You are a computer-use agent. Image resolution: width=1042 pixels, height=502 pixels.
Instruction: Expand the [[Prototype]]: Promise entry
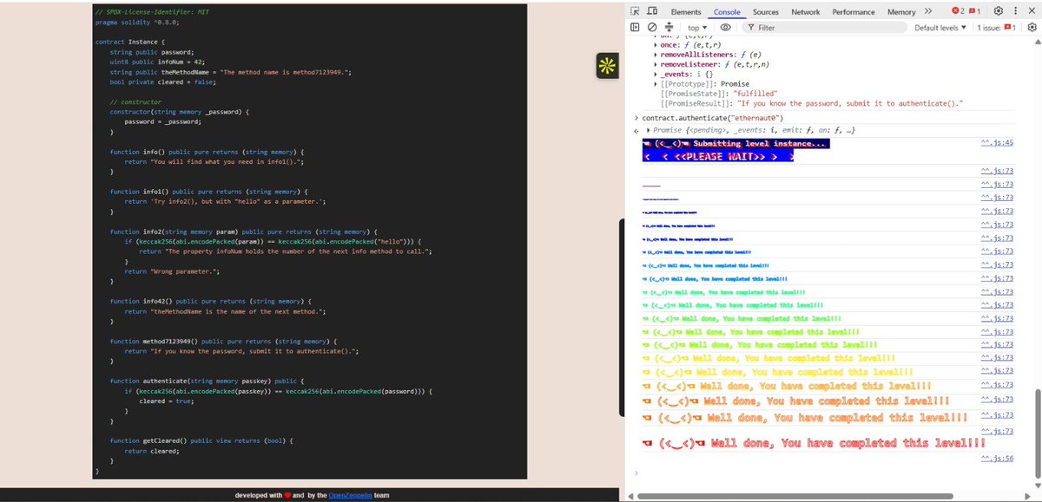(655, 83)
